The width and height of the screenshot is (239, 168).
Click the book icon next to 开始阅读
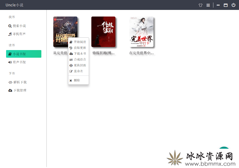71,42
